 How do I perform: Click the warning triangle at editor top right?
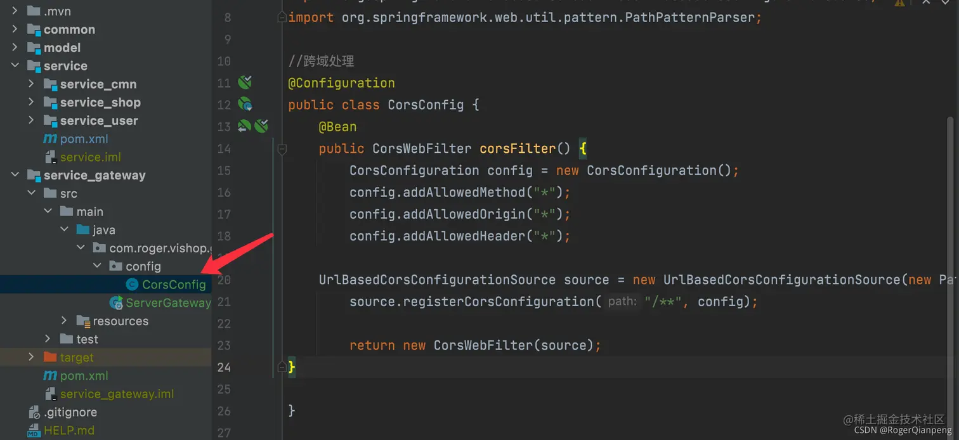(x=899, y=3)
